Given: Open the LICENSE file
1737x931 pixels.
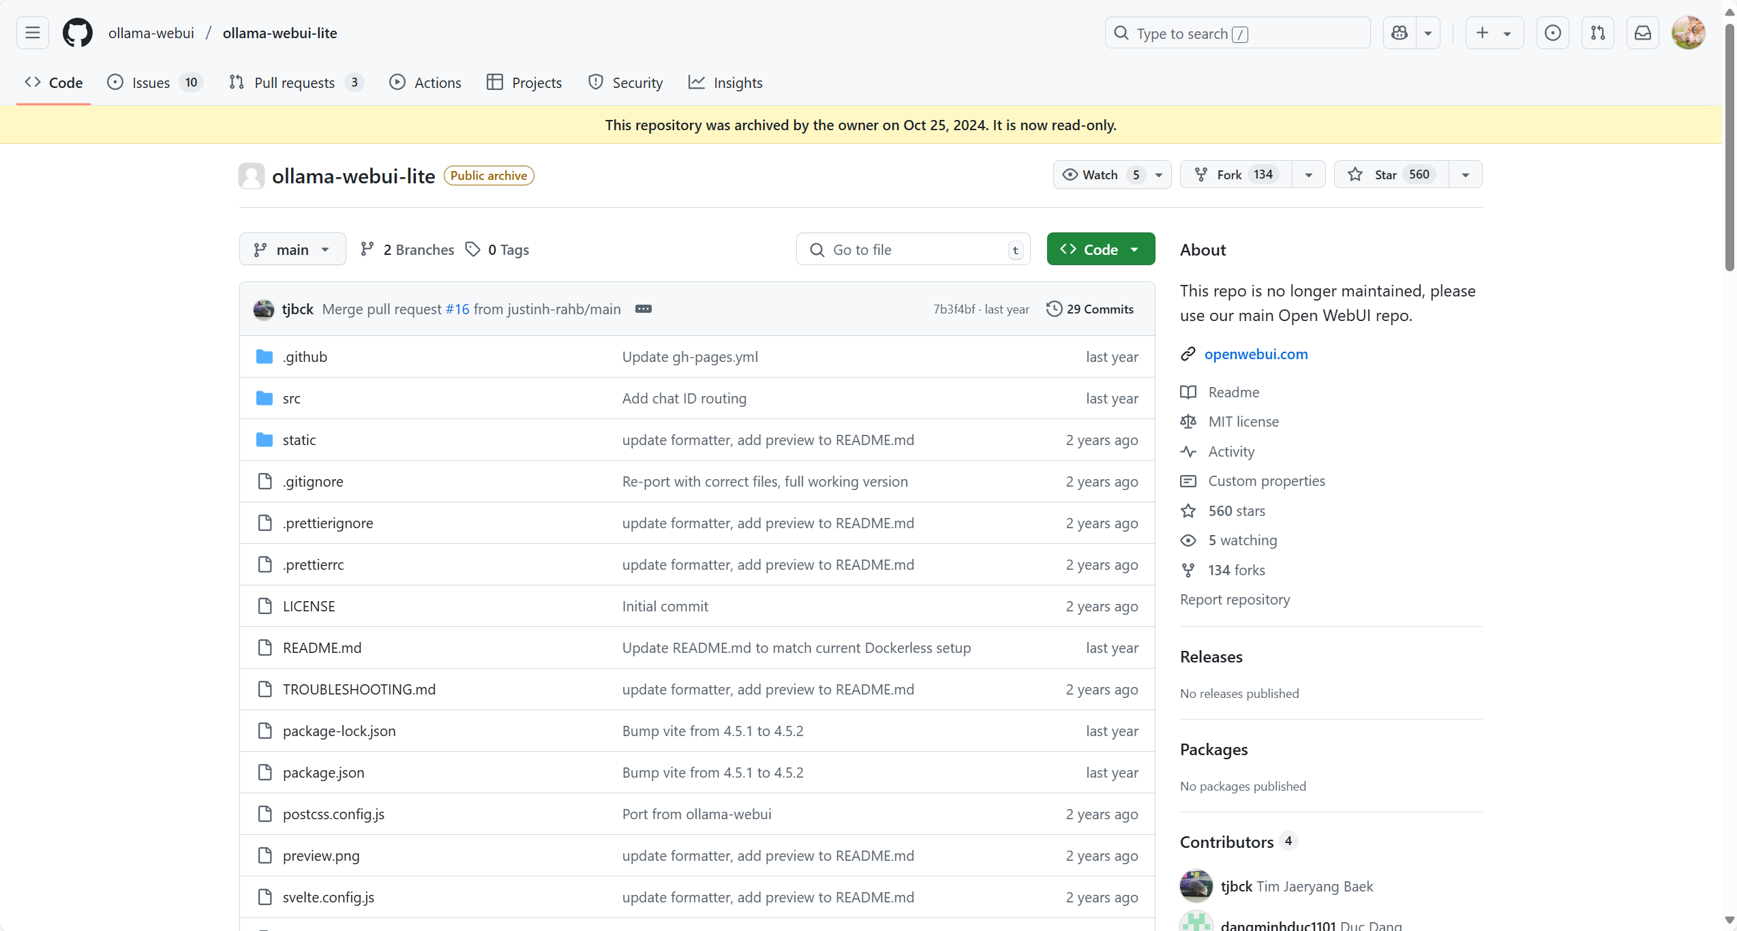Looking at the screenshot, I should pos(309,606).
